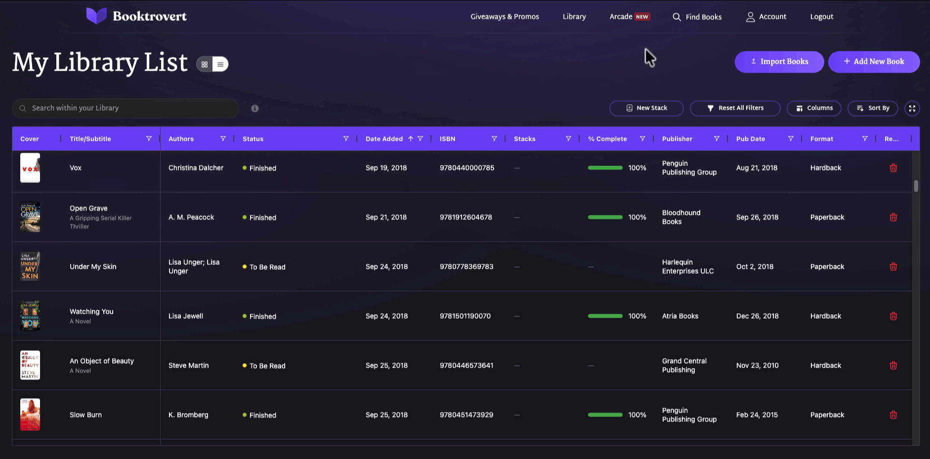930x459 pixels.
Task: Open Publisher column filter
Action: [717, 139]
